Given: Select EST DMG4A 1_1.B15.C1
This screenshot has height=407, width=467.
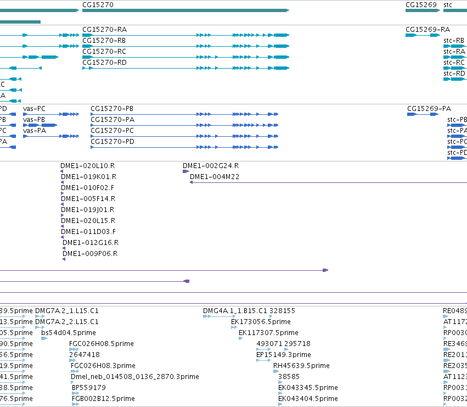Looking at the screenshot, I should pos(235,311).
